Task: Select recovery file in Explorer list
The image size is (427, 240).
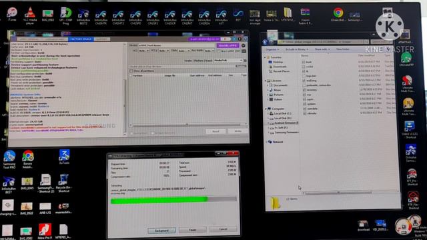Action: [x=310, y=90]
